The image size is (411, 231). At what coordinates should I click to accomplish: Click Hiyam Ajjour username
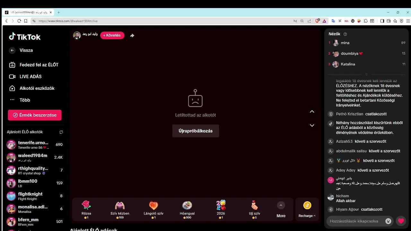[x=347, y=210]
